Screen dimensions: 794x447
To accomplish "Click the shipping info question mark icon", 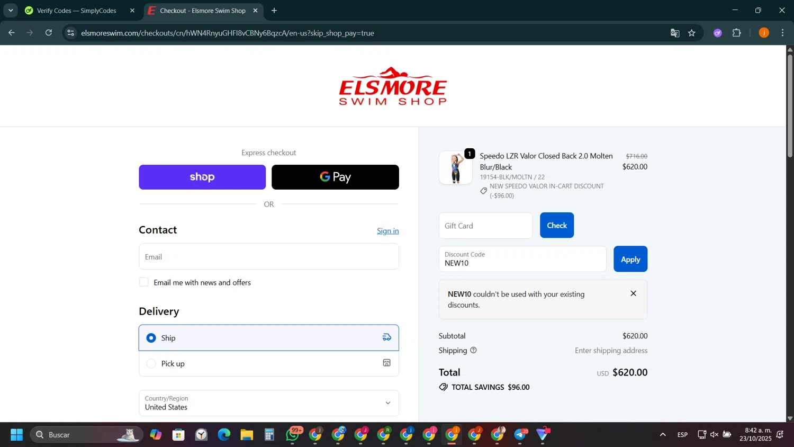I will [473, 350].
